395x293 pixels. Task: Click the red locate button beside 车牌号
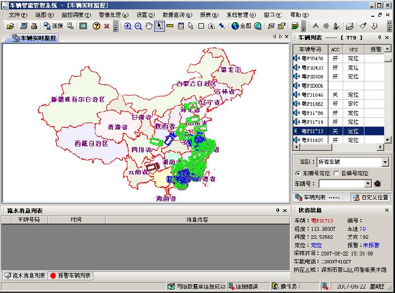coord(378,183)
